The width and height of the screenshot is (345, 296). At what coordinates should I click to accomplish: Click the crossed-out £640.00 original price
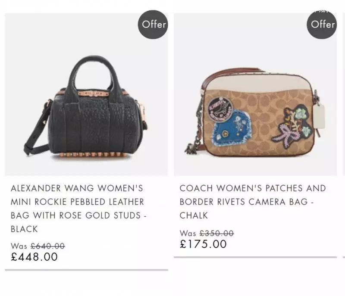(x=48, y=246)
